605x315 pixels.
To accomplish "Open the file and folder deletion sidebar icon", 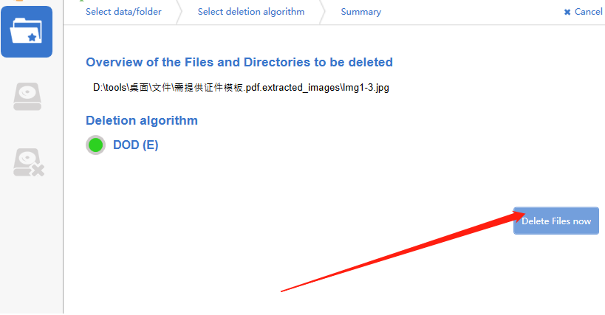I will coord(27,32).
